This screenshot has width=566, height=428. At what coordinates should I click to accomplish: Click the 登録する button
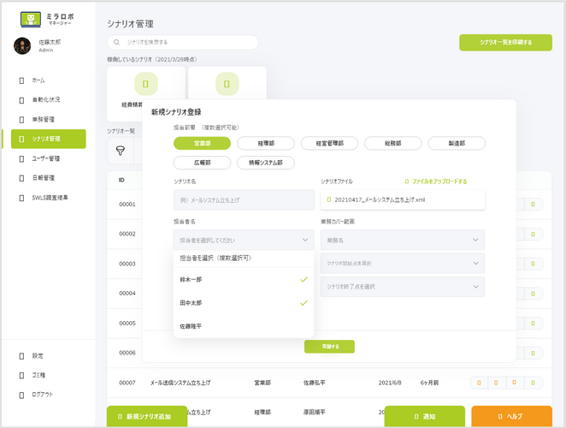[x=329, y=347]
